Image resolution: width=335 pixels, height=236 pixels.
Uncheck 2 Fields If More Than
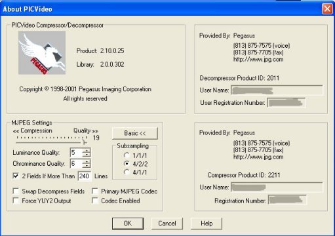tap(16, 176)
